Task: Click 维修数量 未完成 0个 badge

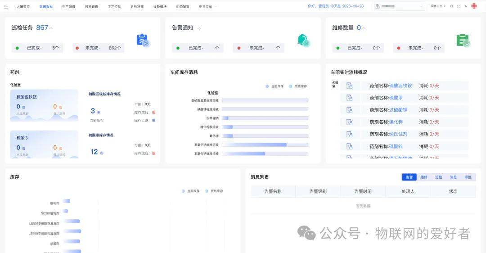Action: [419, 48]
